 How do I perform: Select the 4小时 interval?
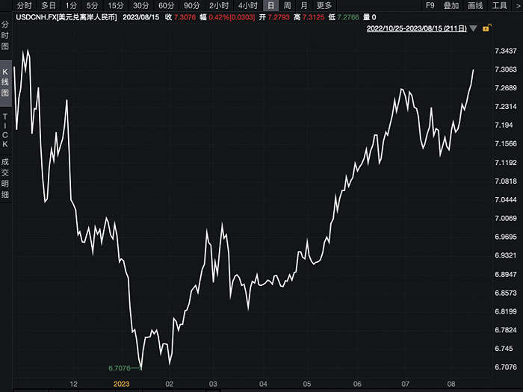(247, 5)
